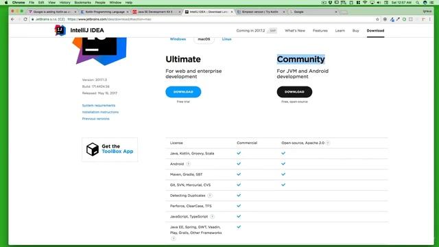
Task: Open the Chrome three-dot menu
Action: tap(430, 19)
